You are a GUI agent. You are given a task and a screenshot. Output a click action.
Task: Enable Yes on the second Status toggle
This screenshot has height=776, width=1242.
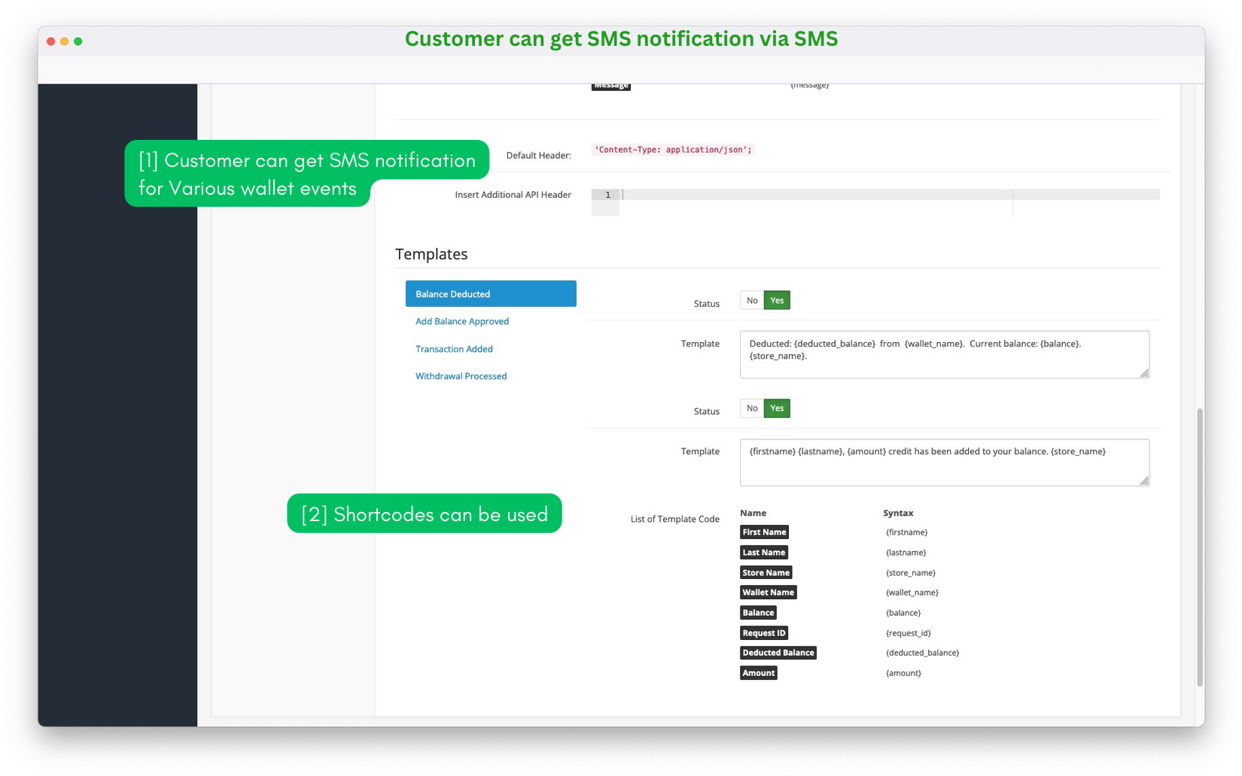click(x=776, y=408)
